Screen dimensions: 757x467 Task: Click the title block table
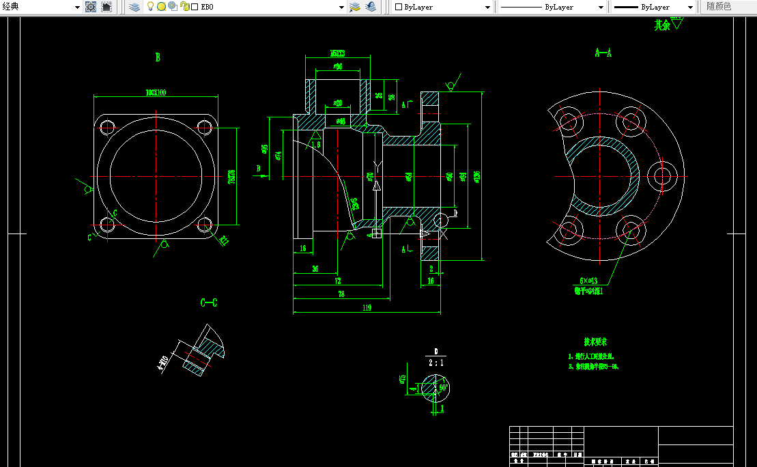(621, 447)
